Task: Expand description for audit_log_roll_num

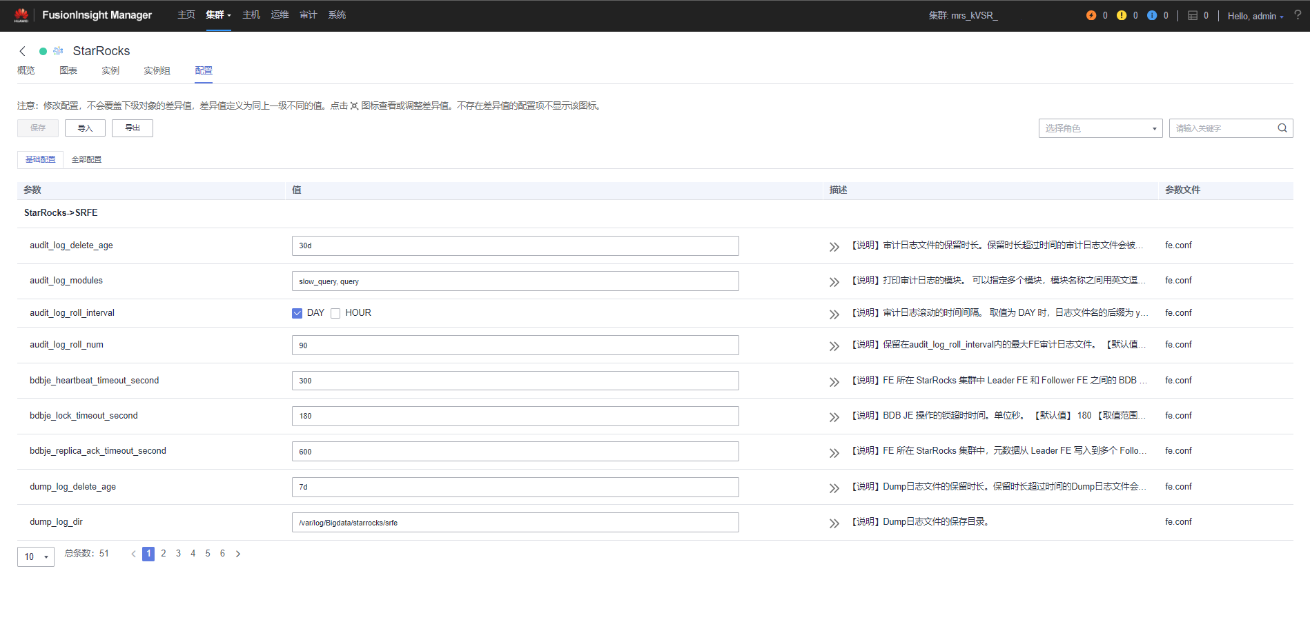Action: (834, 346)
